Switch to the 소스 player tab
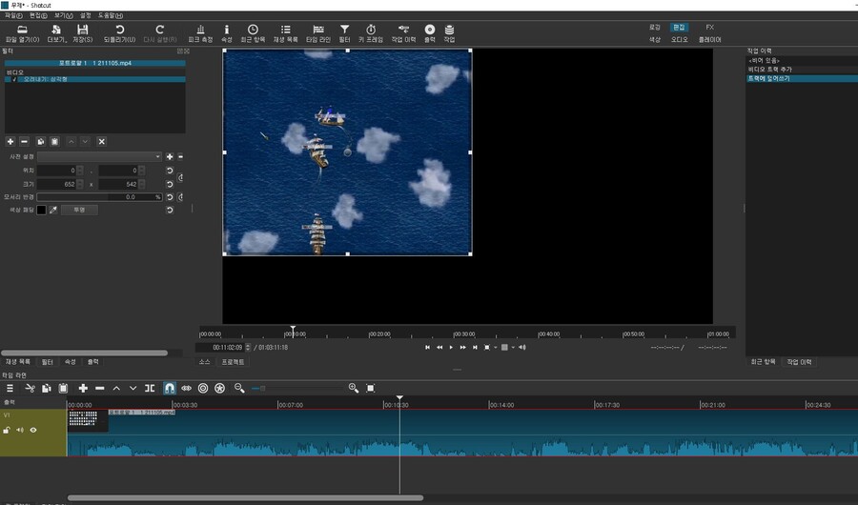 click(x=204, y=362)
